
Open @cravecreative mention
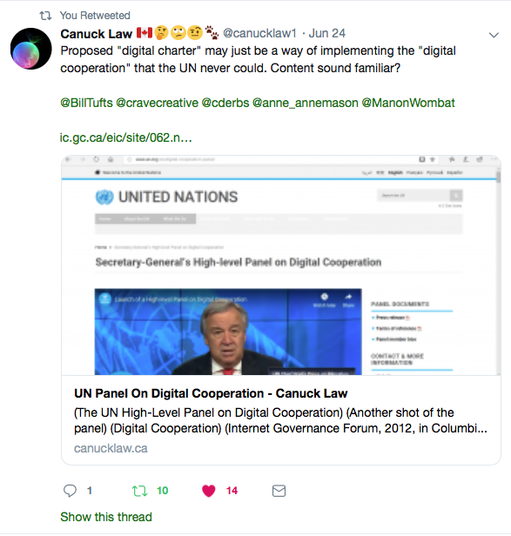(x=157, y=103)
